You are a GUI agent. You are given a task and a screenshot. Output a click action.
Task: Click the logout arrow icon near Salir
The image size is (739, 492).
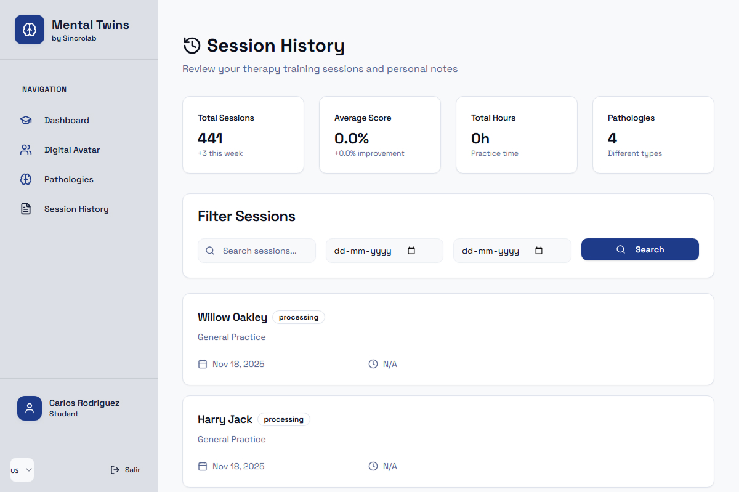pyautogui.click(x=115, y=470)
